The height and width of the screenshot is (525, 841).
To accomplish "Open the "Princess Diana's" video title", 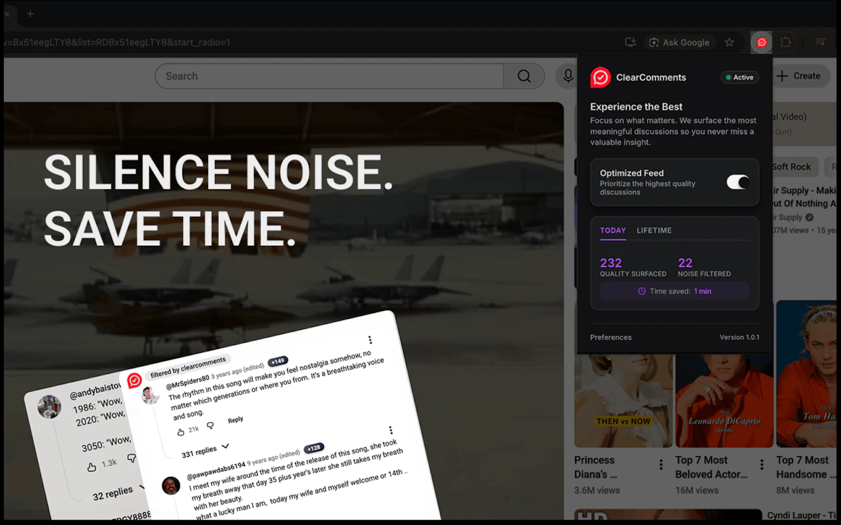I will click(x=596, y=467).
